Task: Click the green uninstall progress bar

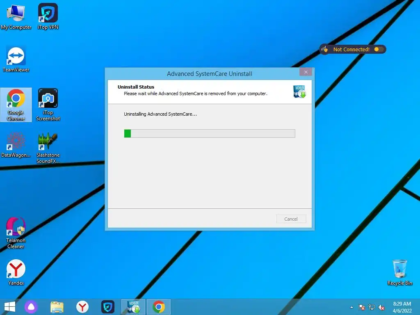Action: tap(210, 133)
